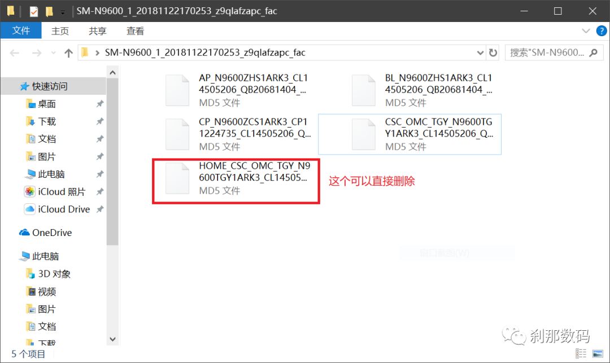Go back with the left arrow
The image size is (610, 363).
coord(14,53)
